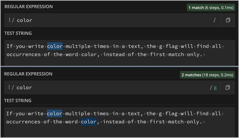Open flags menu via upper trailing slash
239x138 pixels.
tap(214, 20)
